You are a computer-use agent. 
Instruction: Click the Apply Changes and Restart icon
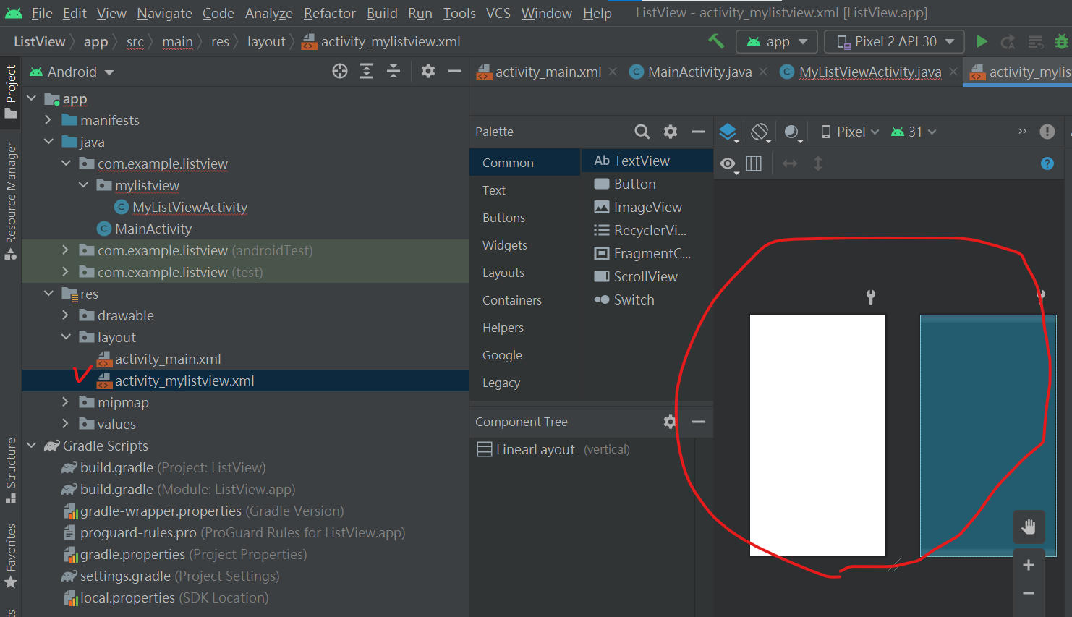pyautogui.click(x=1008, y=42)
